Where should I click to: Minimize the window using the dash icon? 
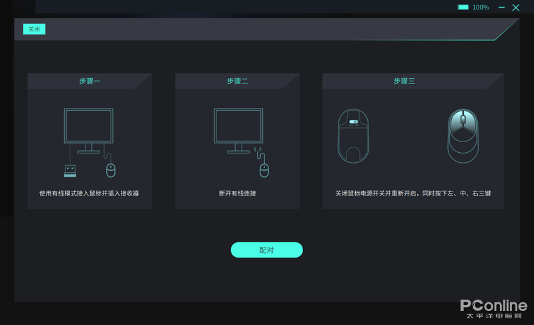[502, 7]
